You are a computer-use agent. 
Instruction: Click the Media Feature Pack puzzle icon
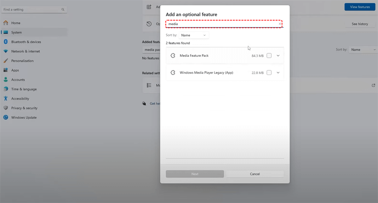coord(173,56)
